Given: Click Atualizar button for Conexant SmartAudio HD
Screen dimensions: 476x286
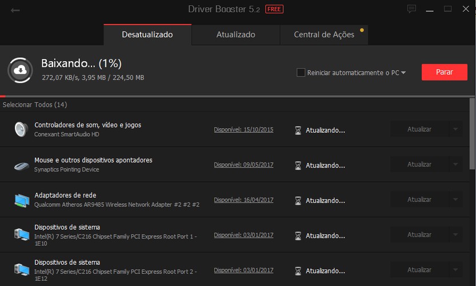Looking at the screenshot, I should [x=419, y=129].
